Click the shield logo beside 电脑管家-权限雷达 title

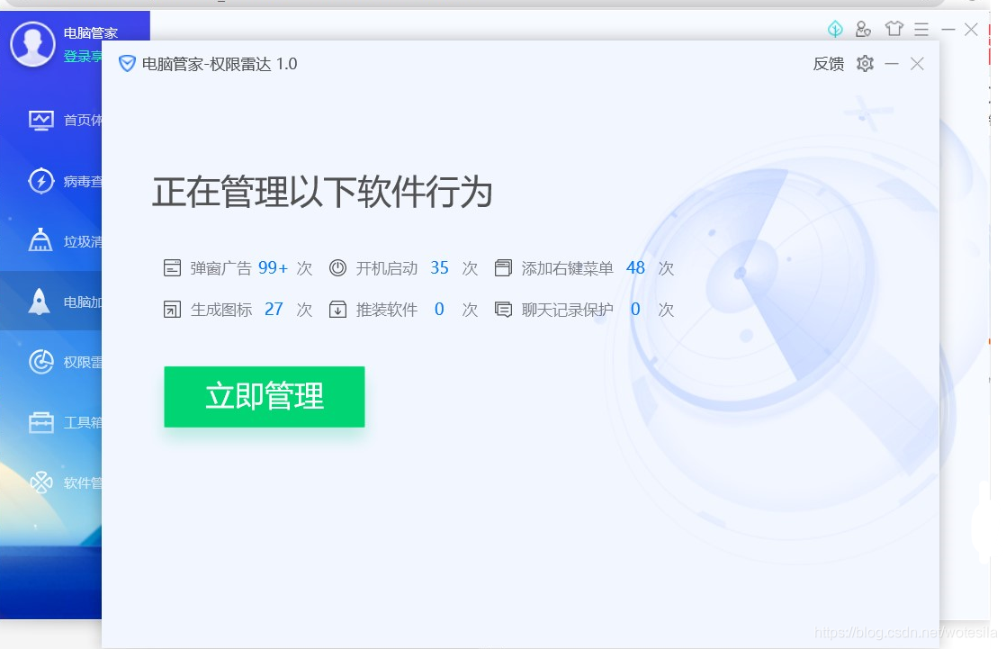(127, 64)
